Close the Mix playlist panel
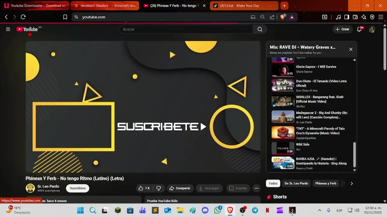 (351, 49)
